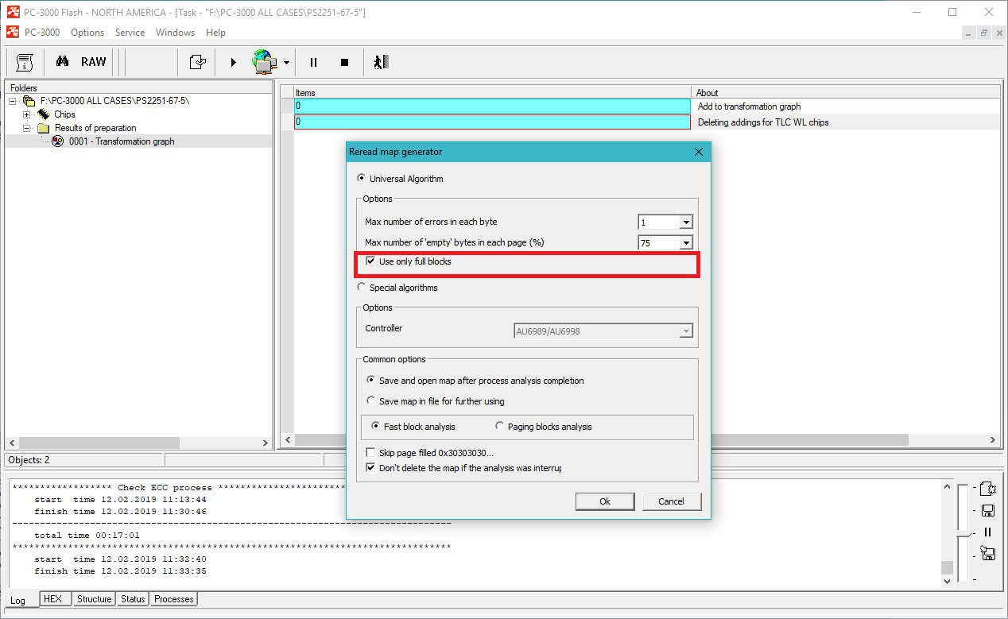The width and height of the screenshot is (1008, 619).
Task: Click the save log floppy icon
Action: (988, 510)
